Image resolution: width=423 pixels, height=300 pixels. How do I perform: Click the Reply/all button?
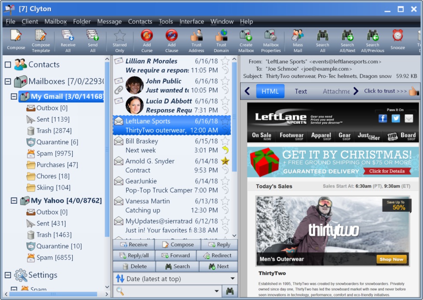pyautogui.click(x=134, y=255)
